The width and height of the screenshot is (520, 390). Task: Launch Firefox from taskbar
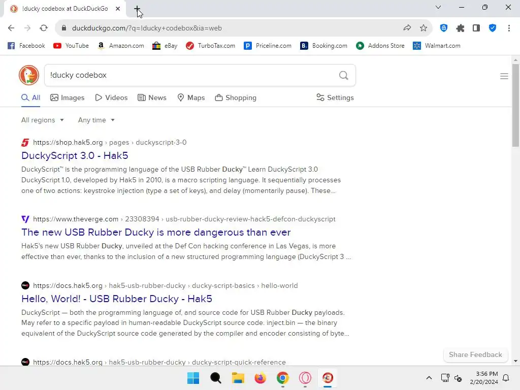261,378
